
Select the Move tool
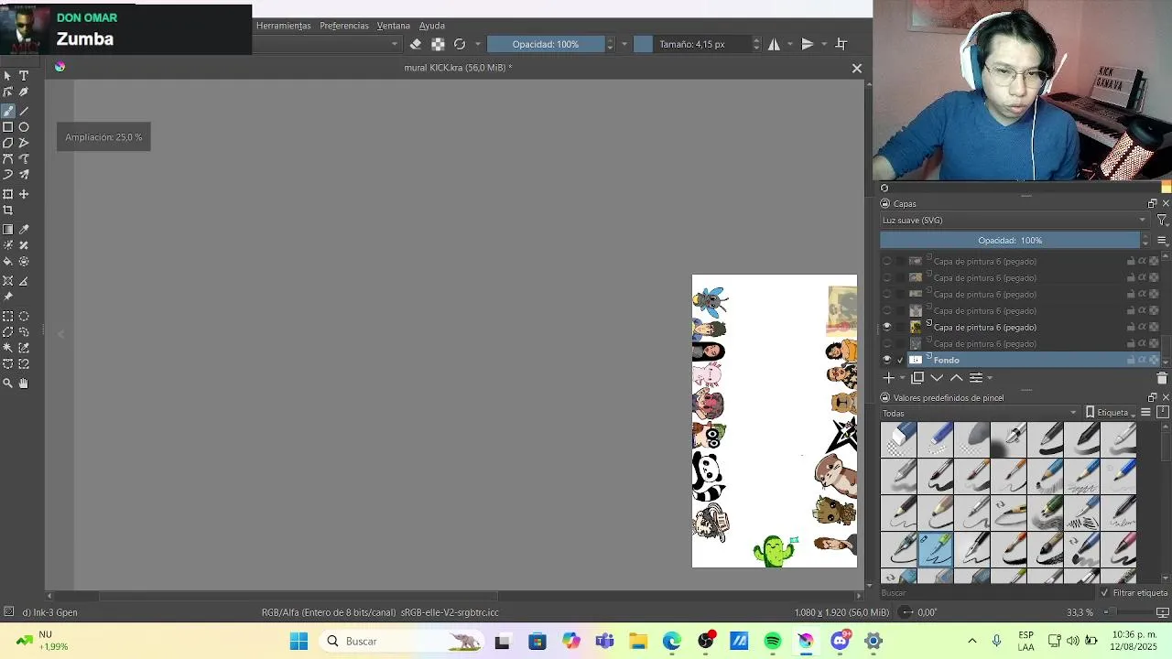24,194
